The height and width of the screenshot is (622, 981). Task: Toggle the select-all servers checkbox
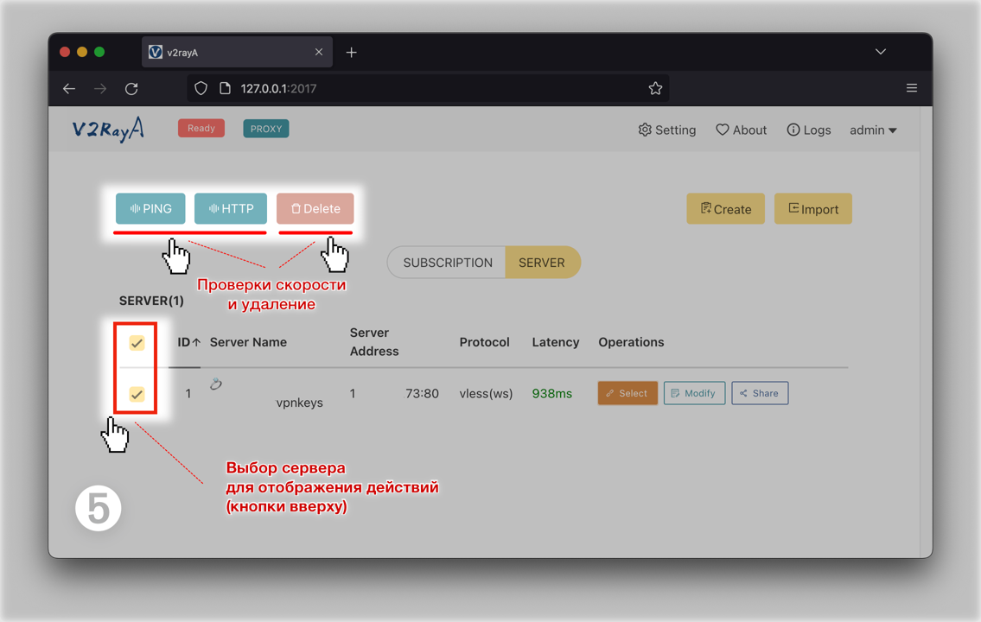[x=137, y=343]
